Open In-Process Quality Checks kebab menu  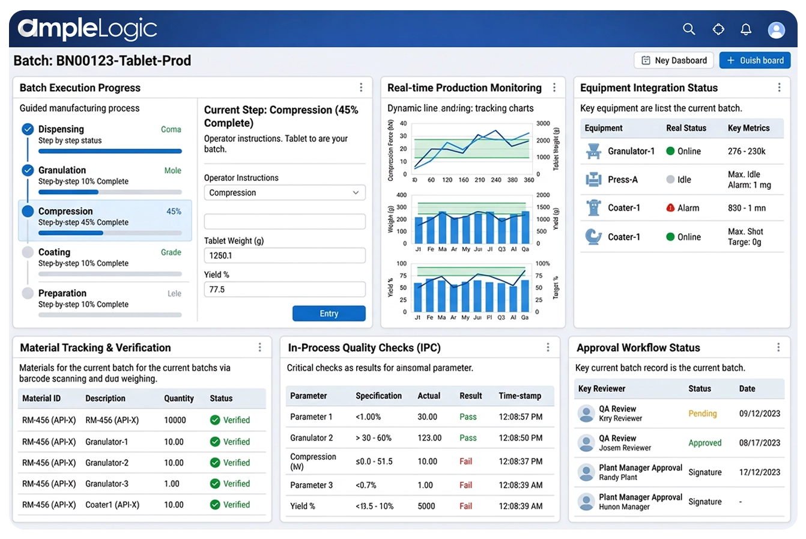548,347
